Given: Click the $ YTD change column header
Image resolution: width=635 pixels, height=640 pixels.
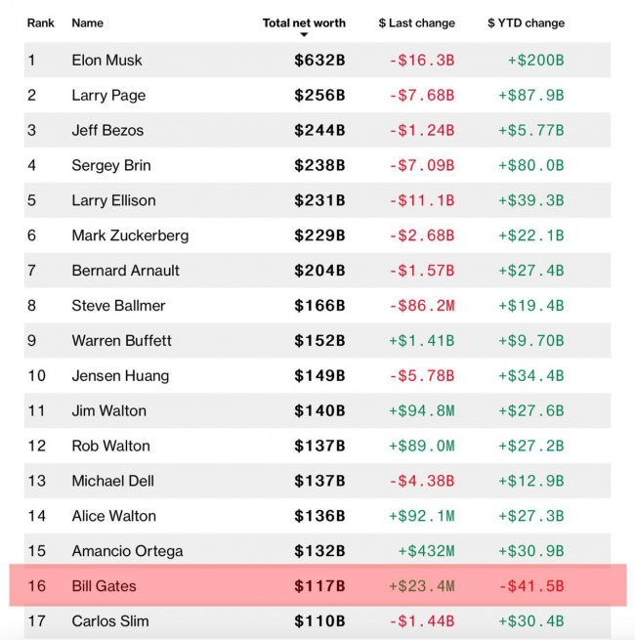Looking at the screenshot, I should pyautogui.click(x=526, y=22).
